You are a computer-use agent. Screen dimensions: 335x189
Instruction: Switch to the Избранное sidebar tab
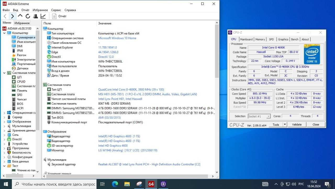coord(22,23)
